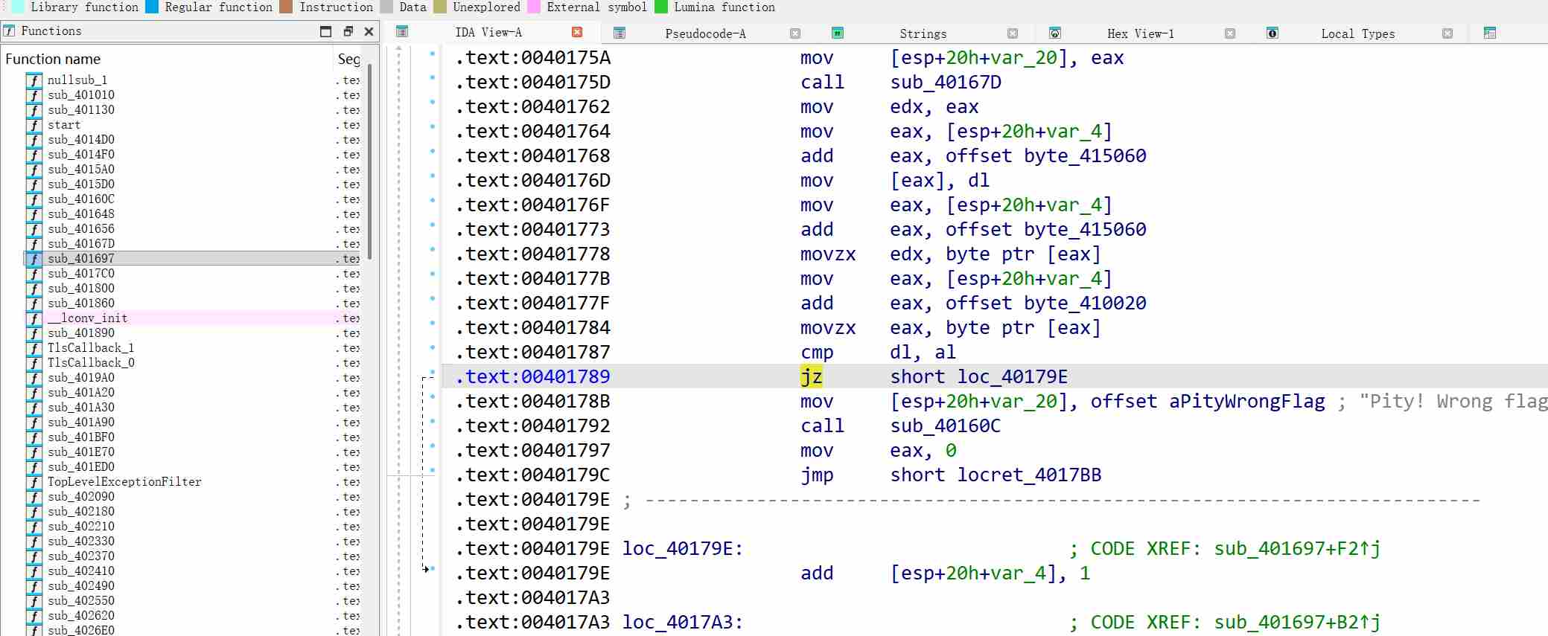Select __lconv_init in the Functions list
The height and width of the screenshot is (636, 1548).
[87, 318]
